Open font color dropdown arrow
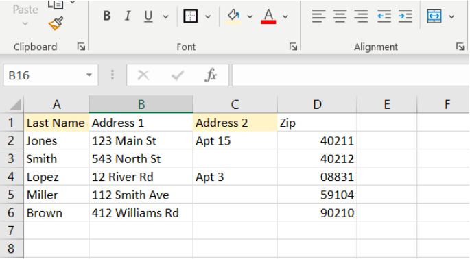Screen dimensions: 470x259 click(x=285, y=16)
